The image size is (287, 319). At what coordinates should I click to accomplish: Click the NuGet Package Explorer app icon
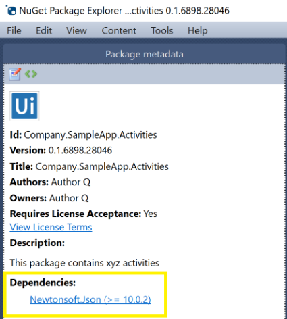(x=11, y=10)
